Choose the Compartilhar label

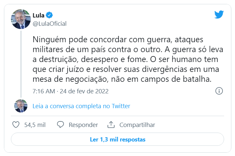[137, 125]
